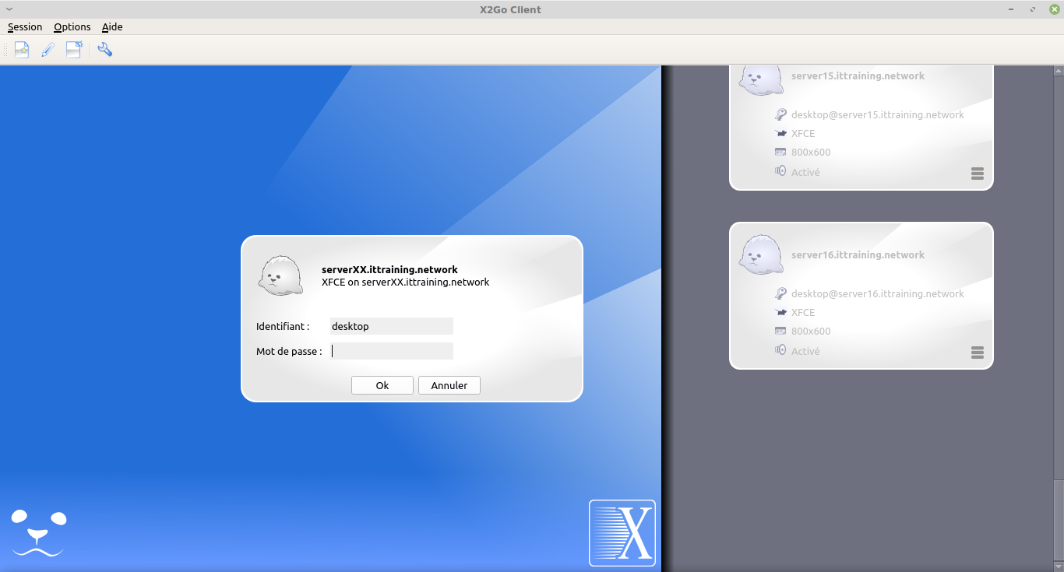Open the Aide menu
The width and height of the screenshot is (1064, 572).
coord(112,26)
